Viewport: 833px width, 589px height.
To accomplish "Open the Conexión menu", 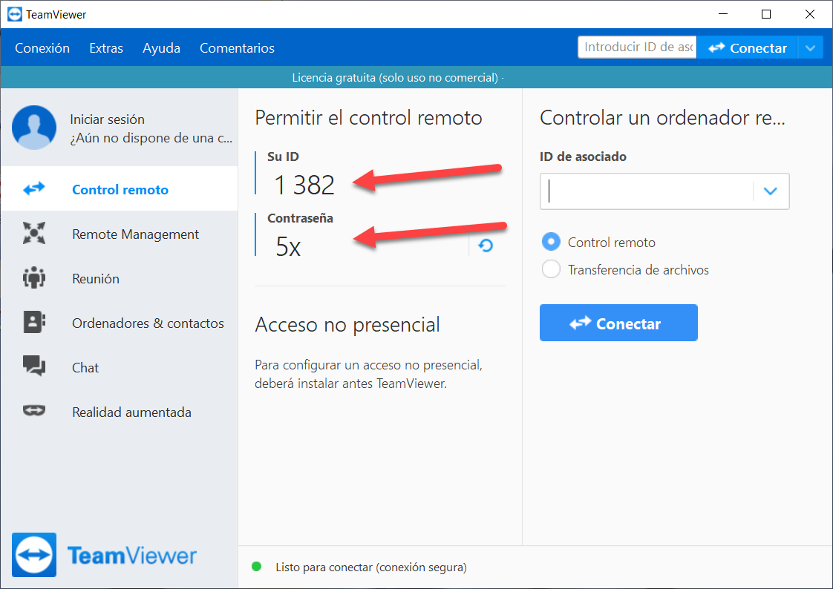I will click(42, 48).
